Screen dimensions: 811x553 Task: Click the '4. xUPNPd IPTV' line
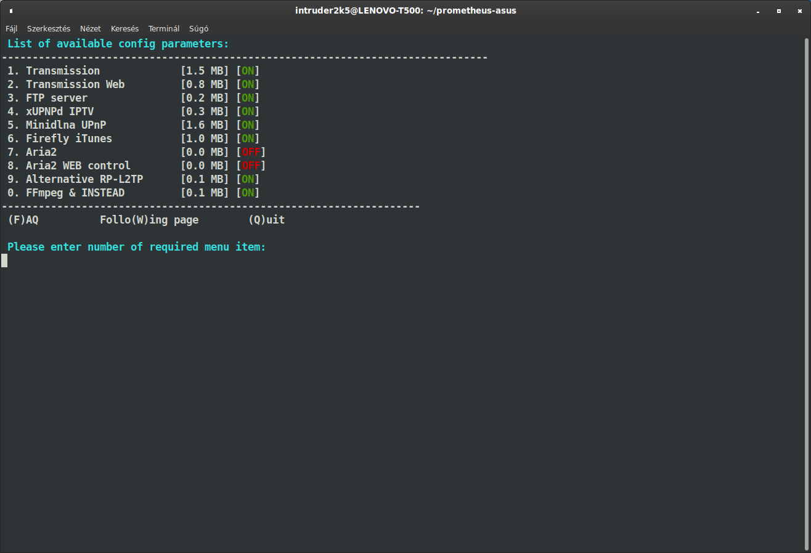[x=134, y=111]
